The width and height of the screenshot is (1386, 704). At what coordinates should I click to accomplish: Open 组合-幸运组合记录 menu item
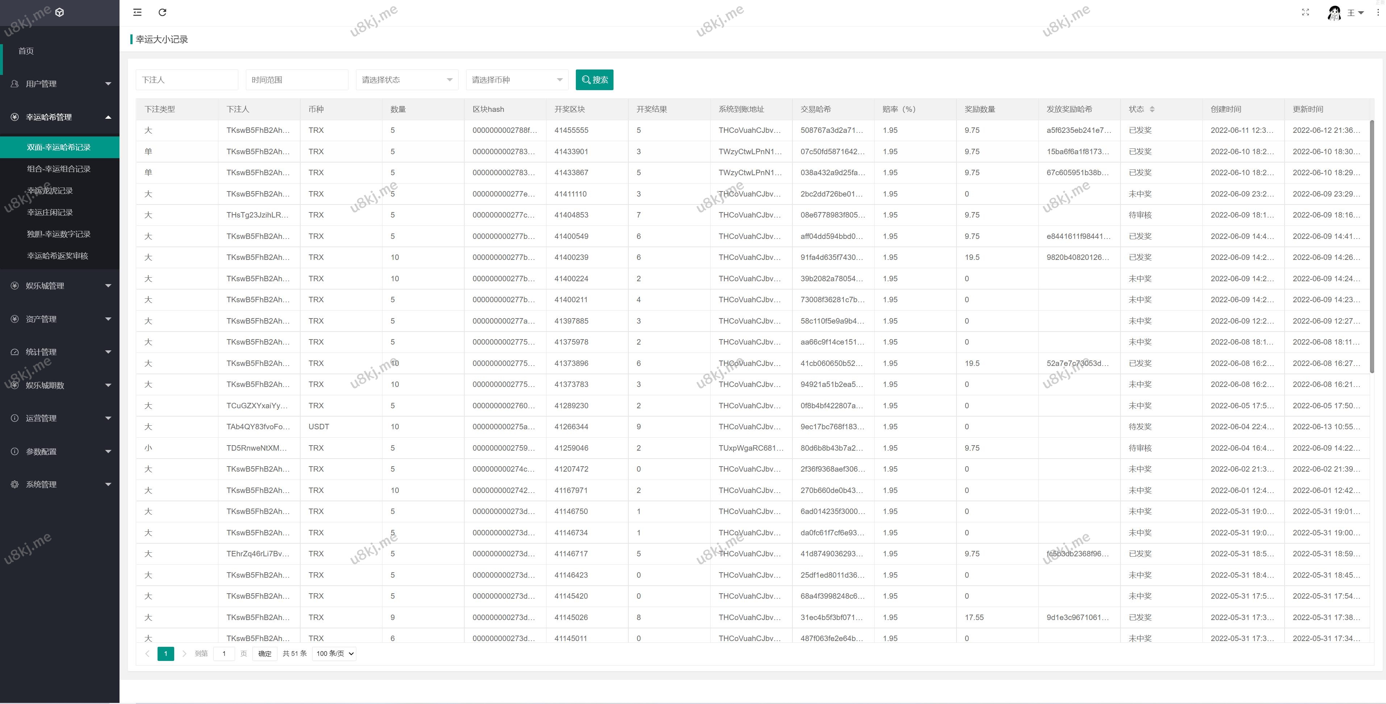[59, 169]
